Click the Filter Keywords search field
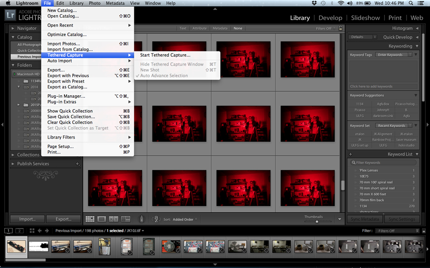430x268 pixels. [x=382, y=163]
